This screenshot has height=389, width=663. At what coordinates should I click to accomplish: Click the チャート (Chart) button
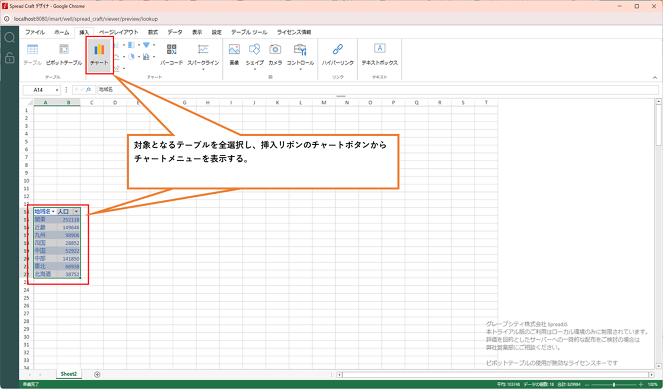[99, 54]
